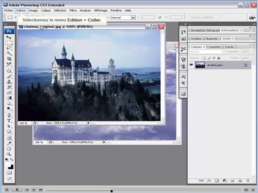Click the Arrière-plan layer thumbnail
258x193 pixels.
(x=200, y=65)
